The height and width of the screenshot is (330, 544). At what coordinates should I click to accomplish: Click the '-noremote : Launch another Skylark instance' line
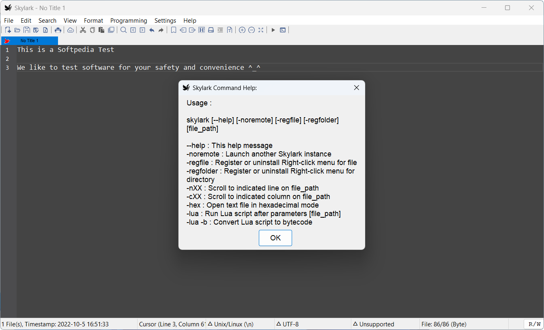[x=259, y=154]
